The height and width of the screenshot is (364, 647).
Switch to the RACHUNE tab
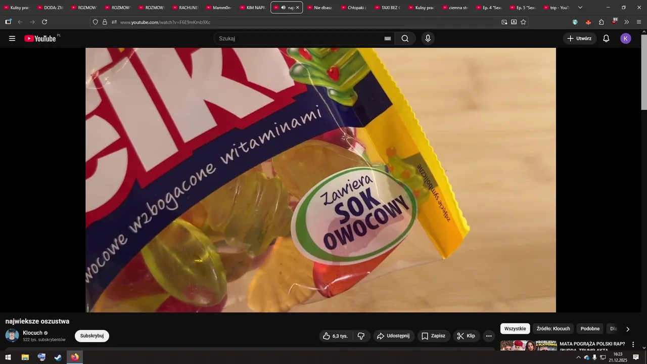[185, 8]
